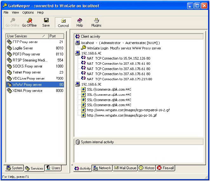Open the History tab
The image size is (210, 181).
pyautogui.click(x=146, y=168)
